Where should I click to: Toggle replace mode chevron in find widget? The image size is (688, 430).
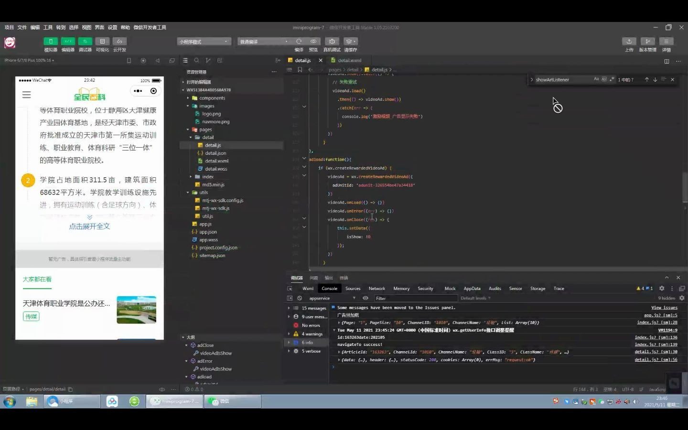pos(532,80)
